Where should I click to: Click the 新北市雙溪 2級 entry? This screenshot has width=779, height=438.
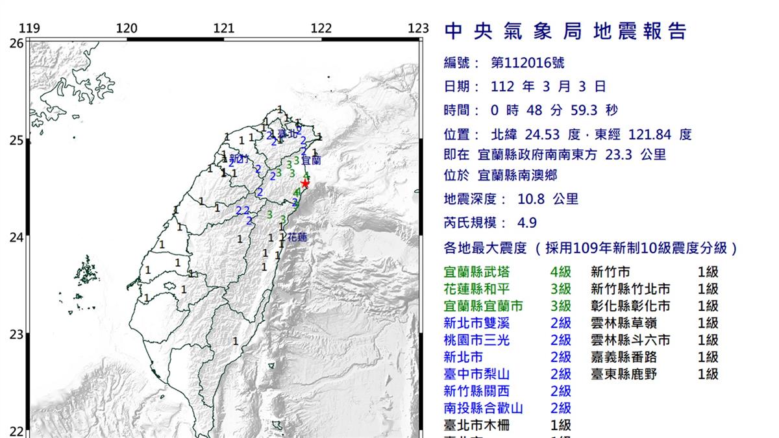click(507, 323)
